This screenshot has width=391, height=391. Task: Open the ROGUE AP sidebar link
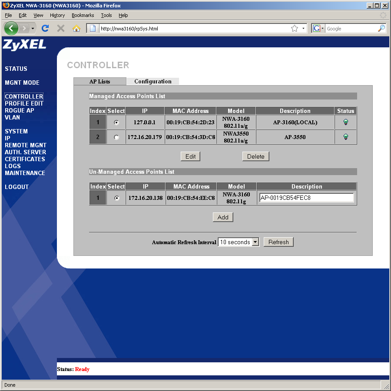(x=20, y=110)
